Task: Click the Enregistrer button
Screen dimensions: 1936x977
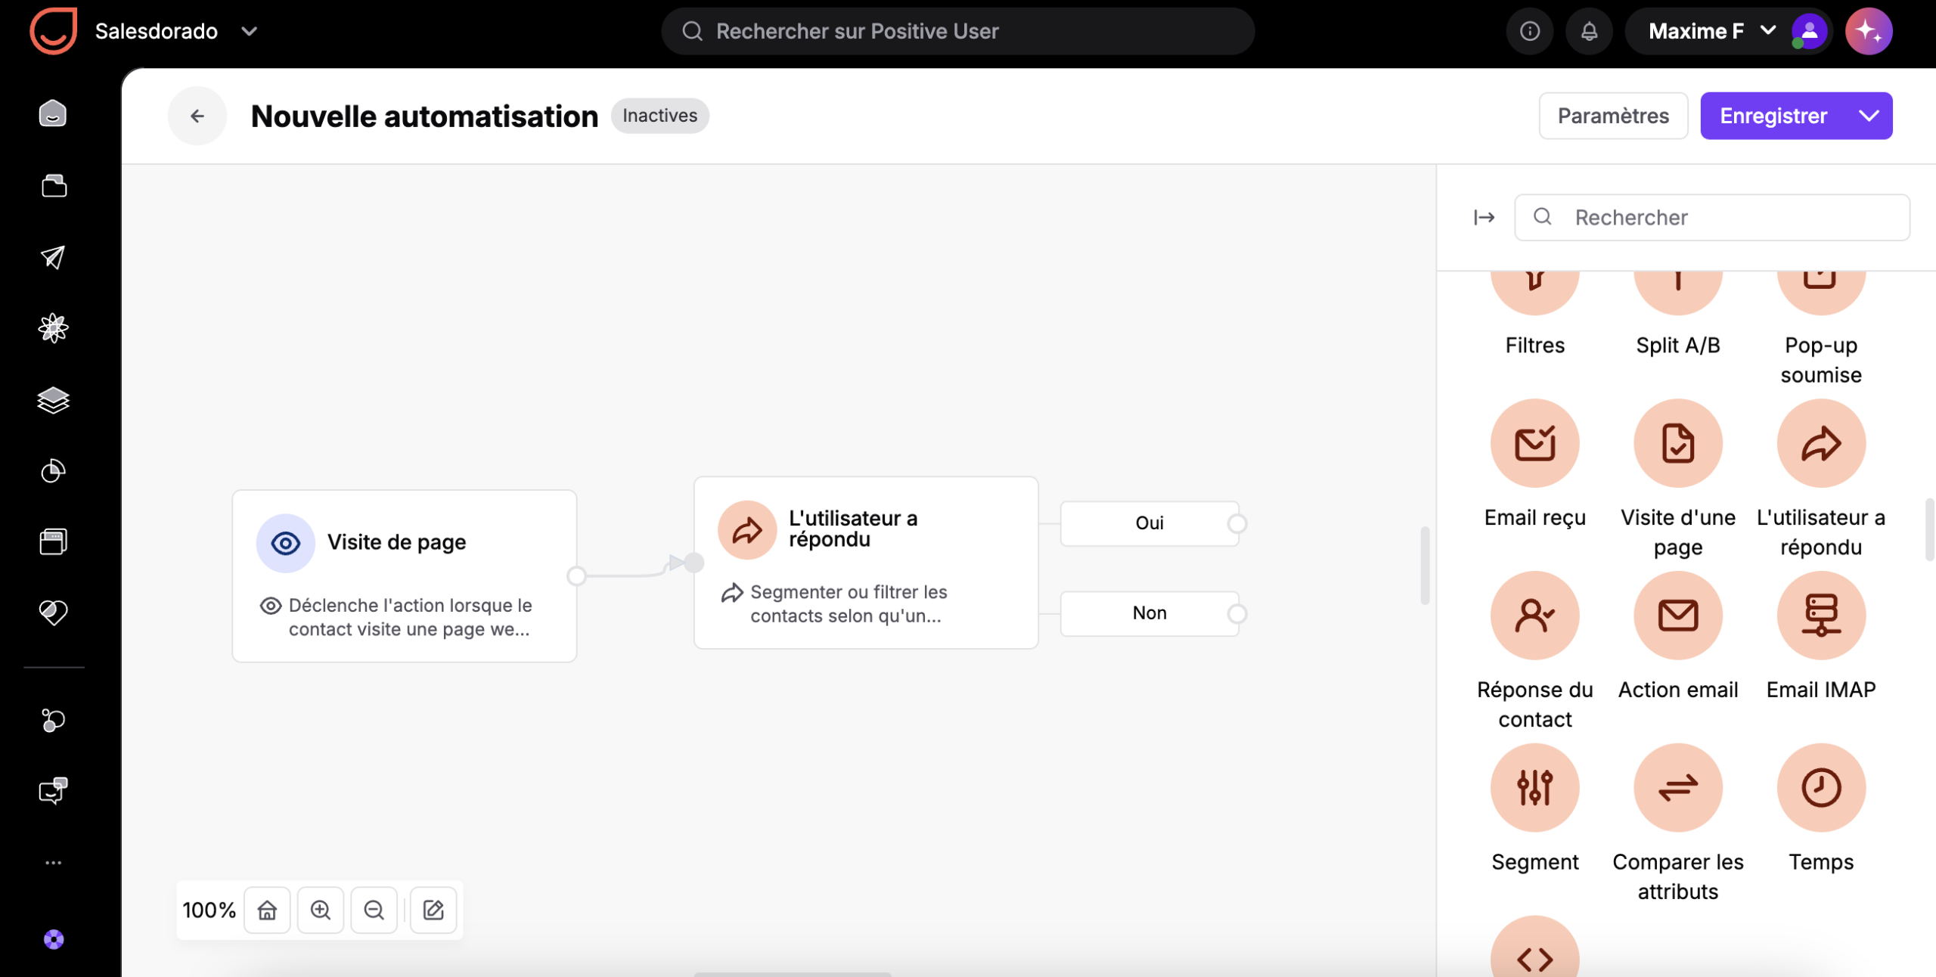Action: pos(1773,116)
